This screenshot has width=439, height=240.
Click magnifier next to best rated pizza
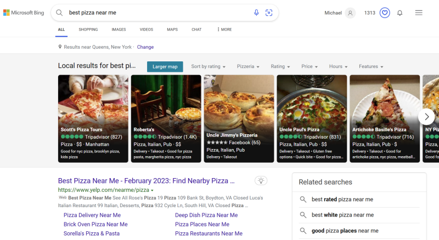[303, 199]
